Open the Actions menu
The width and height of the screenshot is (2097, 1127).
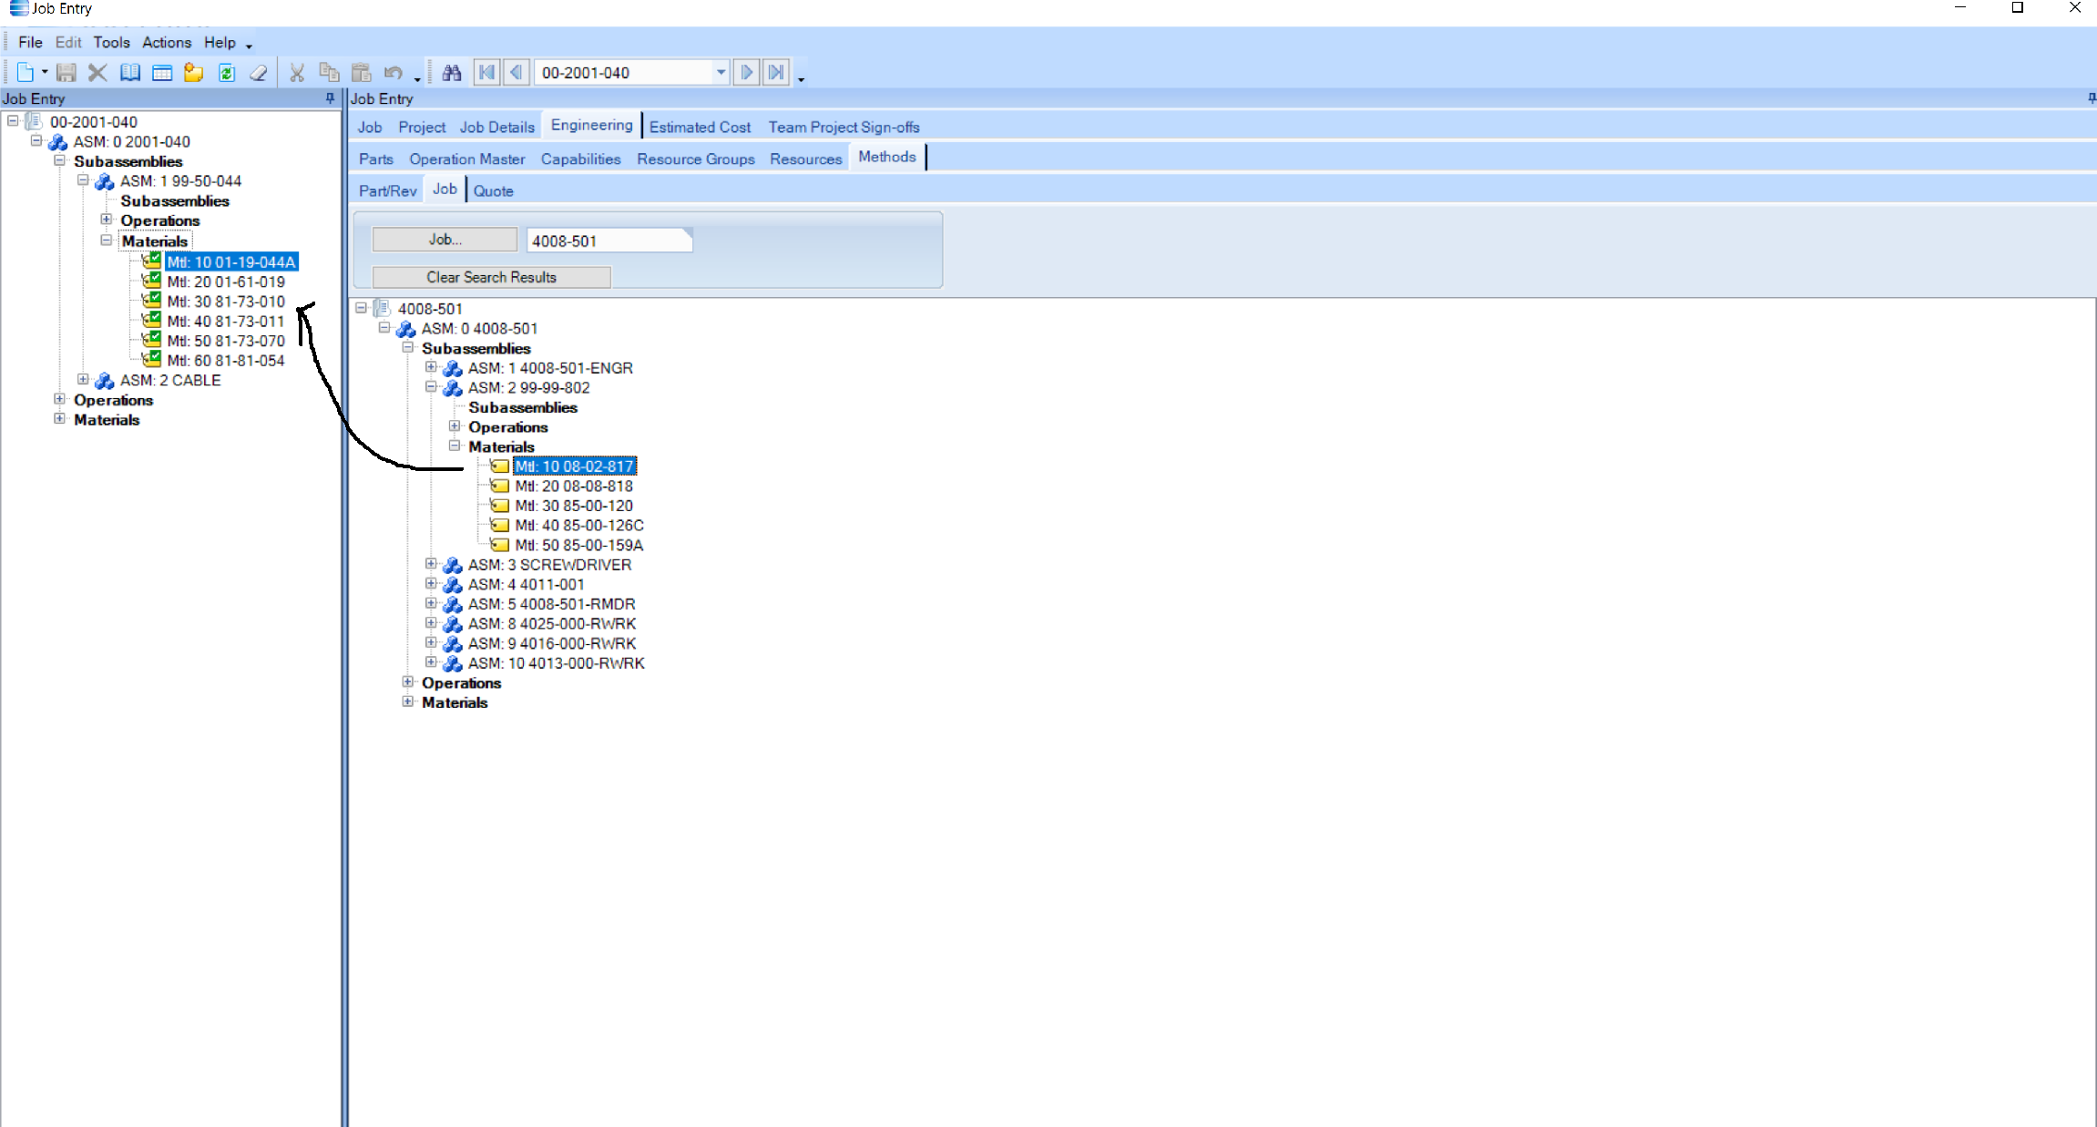[167, 43]
